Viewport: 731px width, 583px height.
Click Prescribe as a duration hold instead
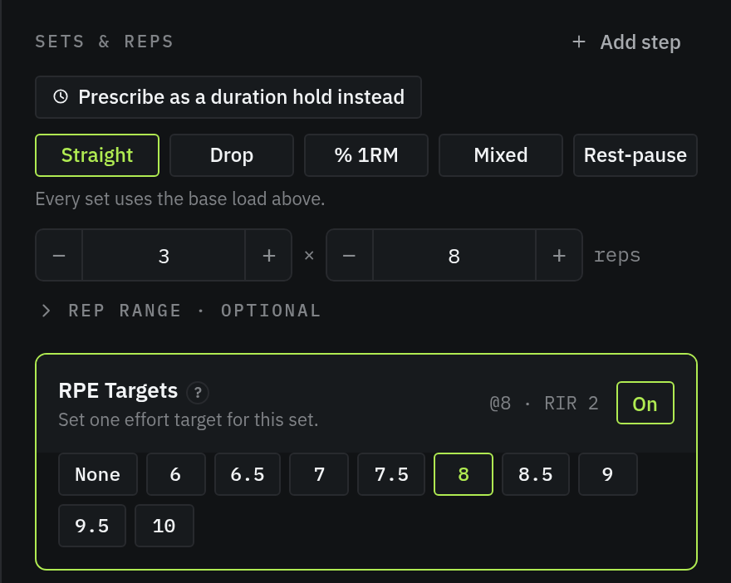[x=228, y=97]
